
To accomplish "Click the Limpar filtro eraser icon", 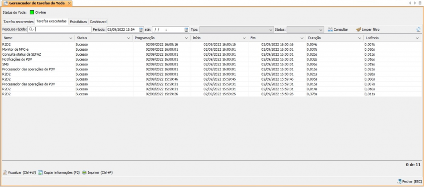I will click(358, 29).
